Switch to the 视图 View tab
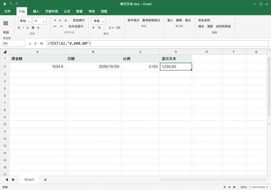This screenshot has height=190, width=271. [x=104, y=11]
